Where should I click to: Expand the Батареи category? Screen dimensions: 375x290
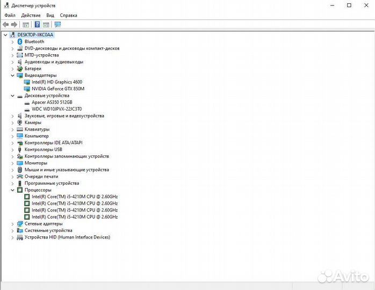[x=12, y=69]
